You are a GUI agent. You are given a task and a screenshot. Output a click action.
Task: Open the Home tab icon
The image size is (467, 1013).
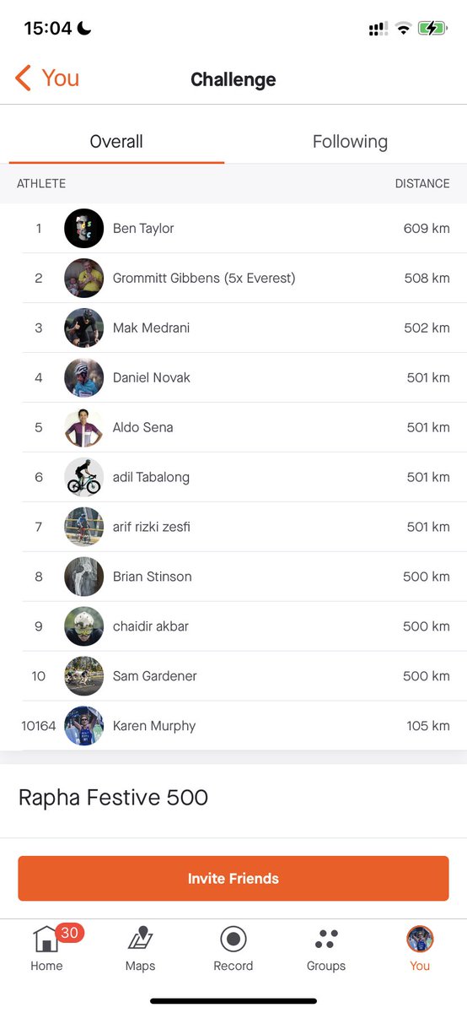point(46,939)
